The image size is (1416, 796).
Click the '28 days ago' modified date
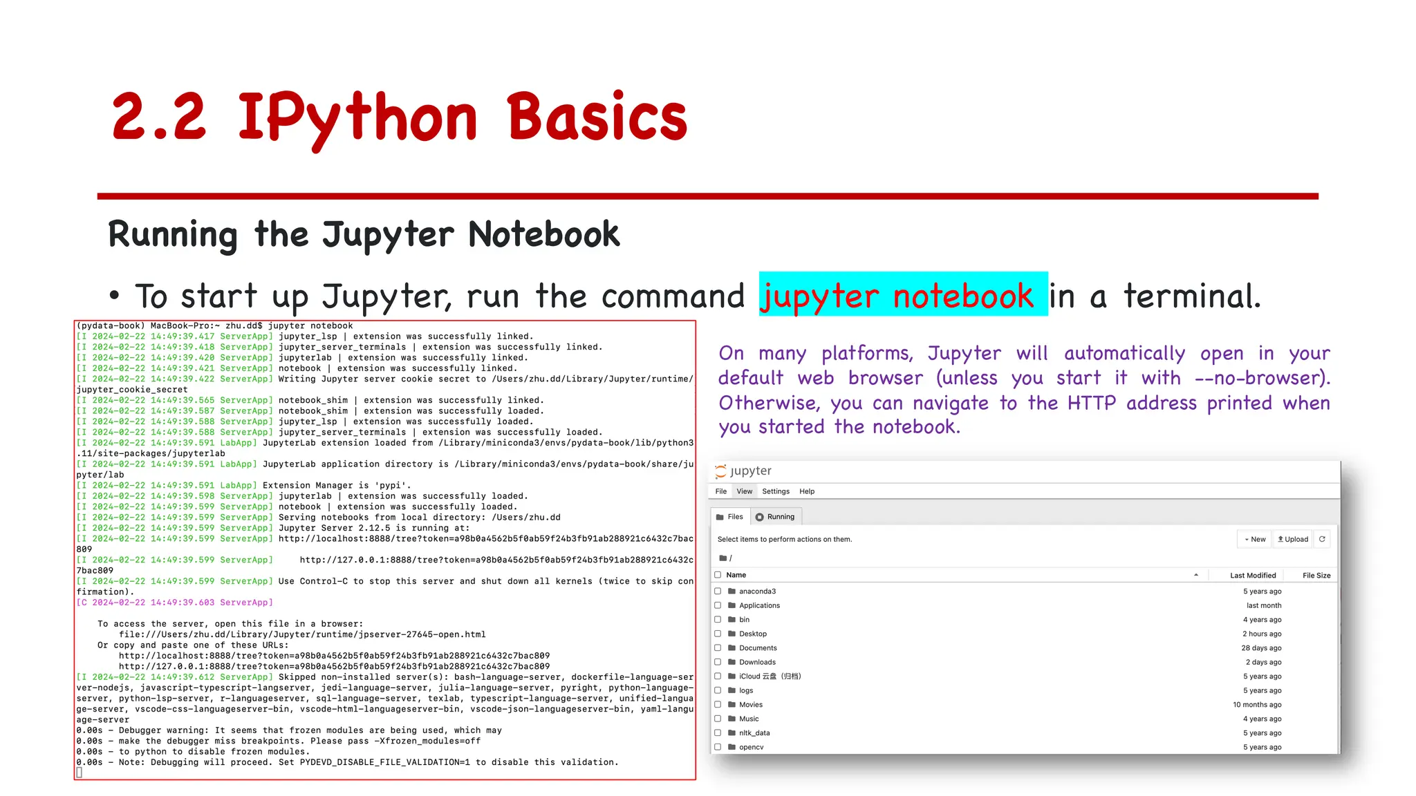pyautogui.click(x=1261, y=647)
